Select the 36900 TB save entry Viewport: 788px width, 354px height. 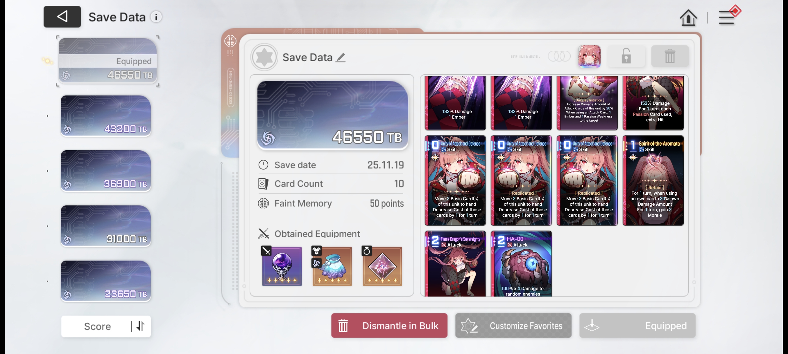tap(105, 171)
